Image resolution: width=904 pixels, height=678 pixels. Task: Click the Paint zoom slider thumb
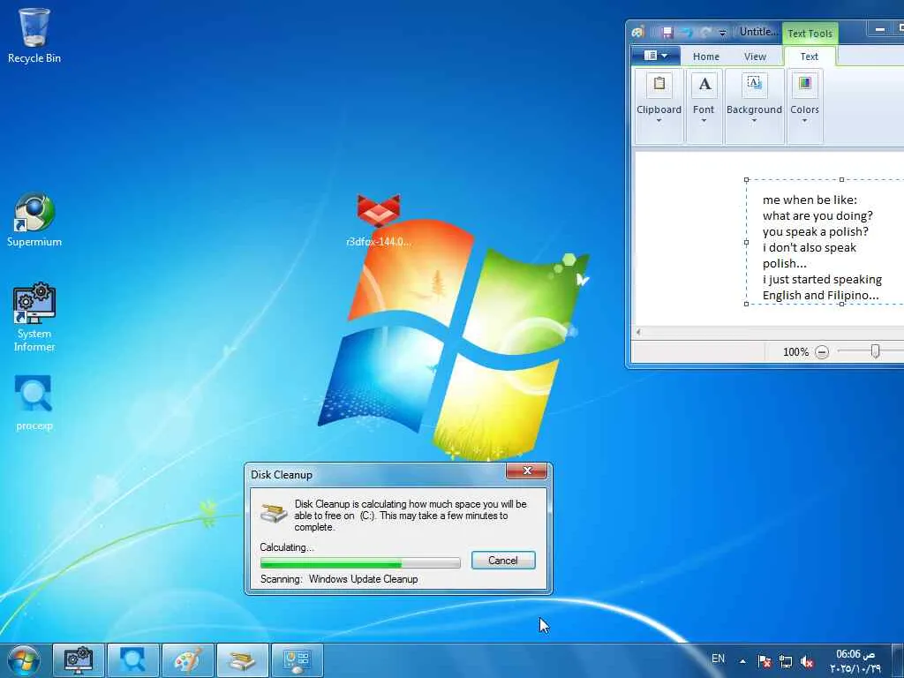point(875,350)
